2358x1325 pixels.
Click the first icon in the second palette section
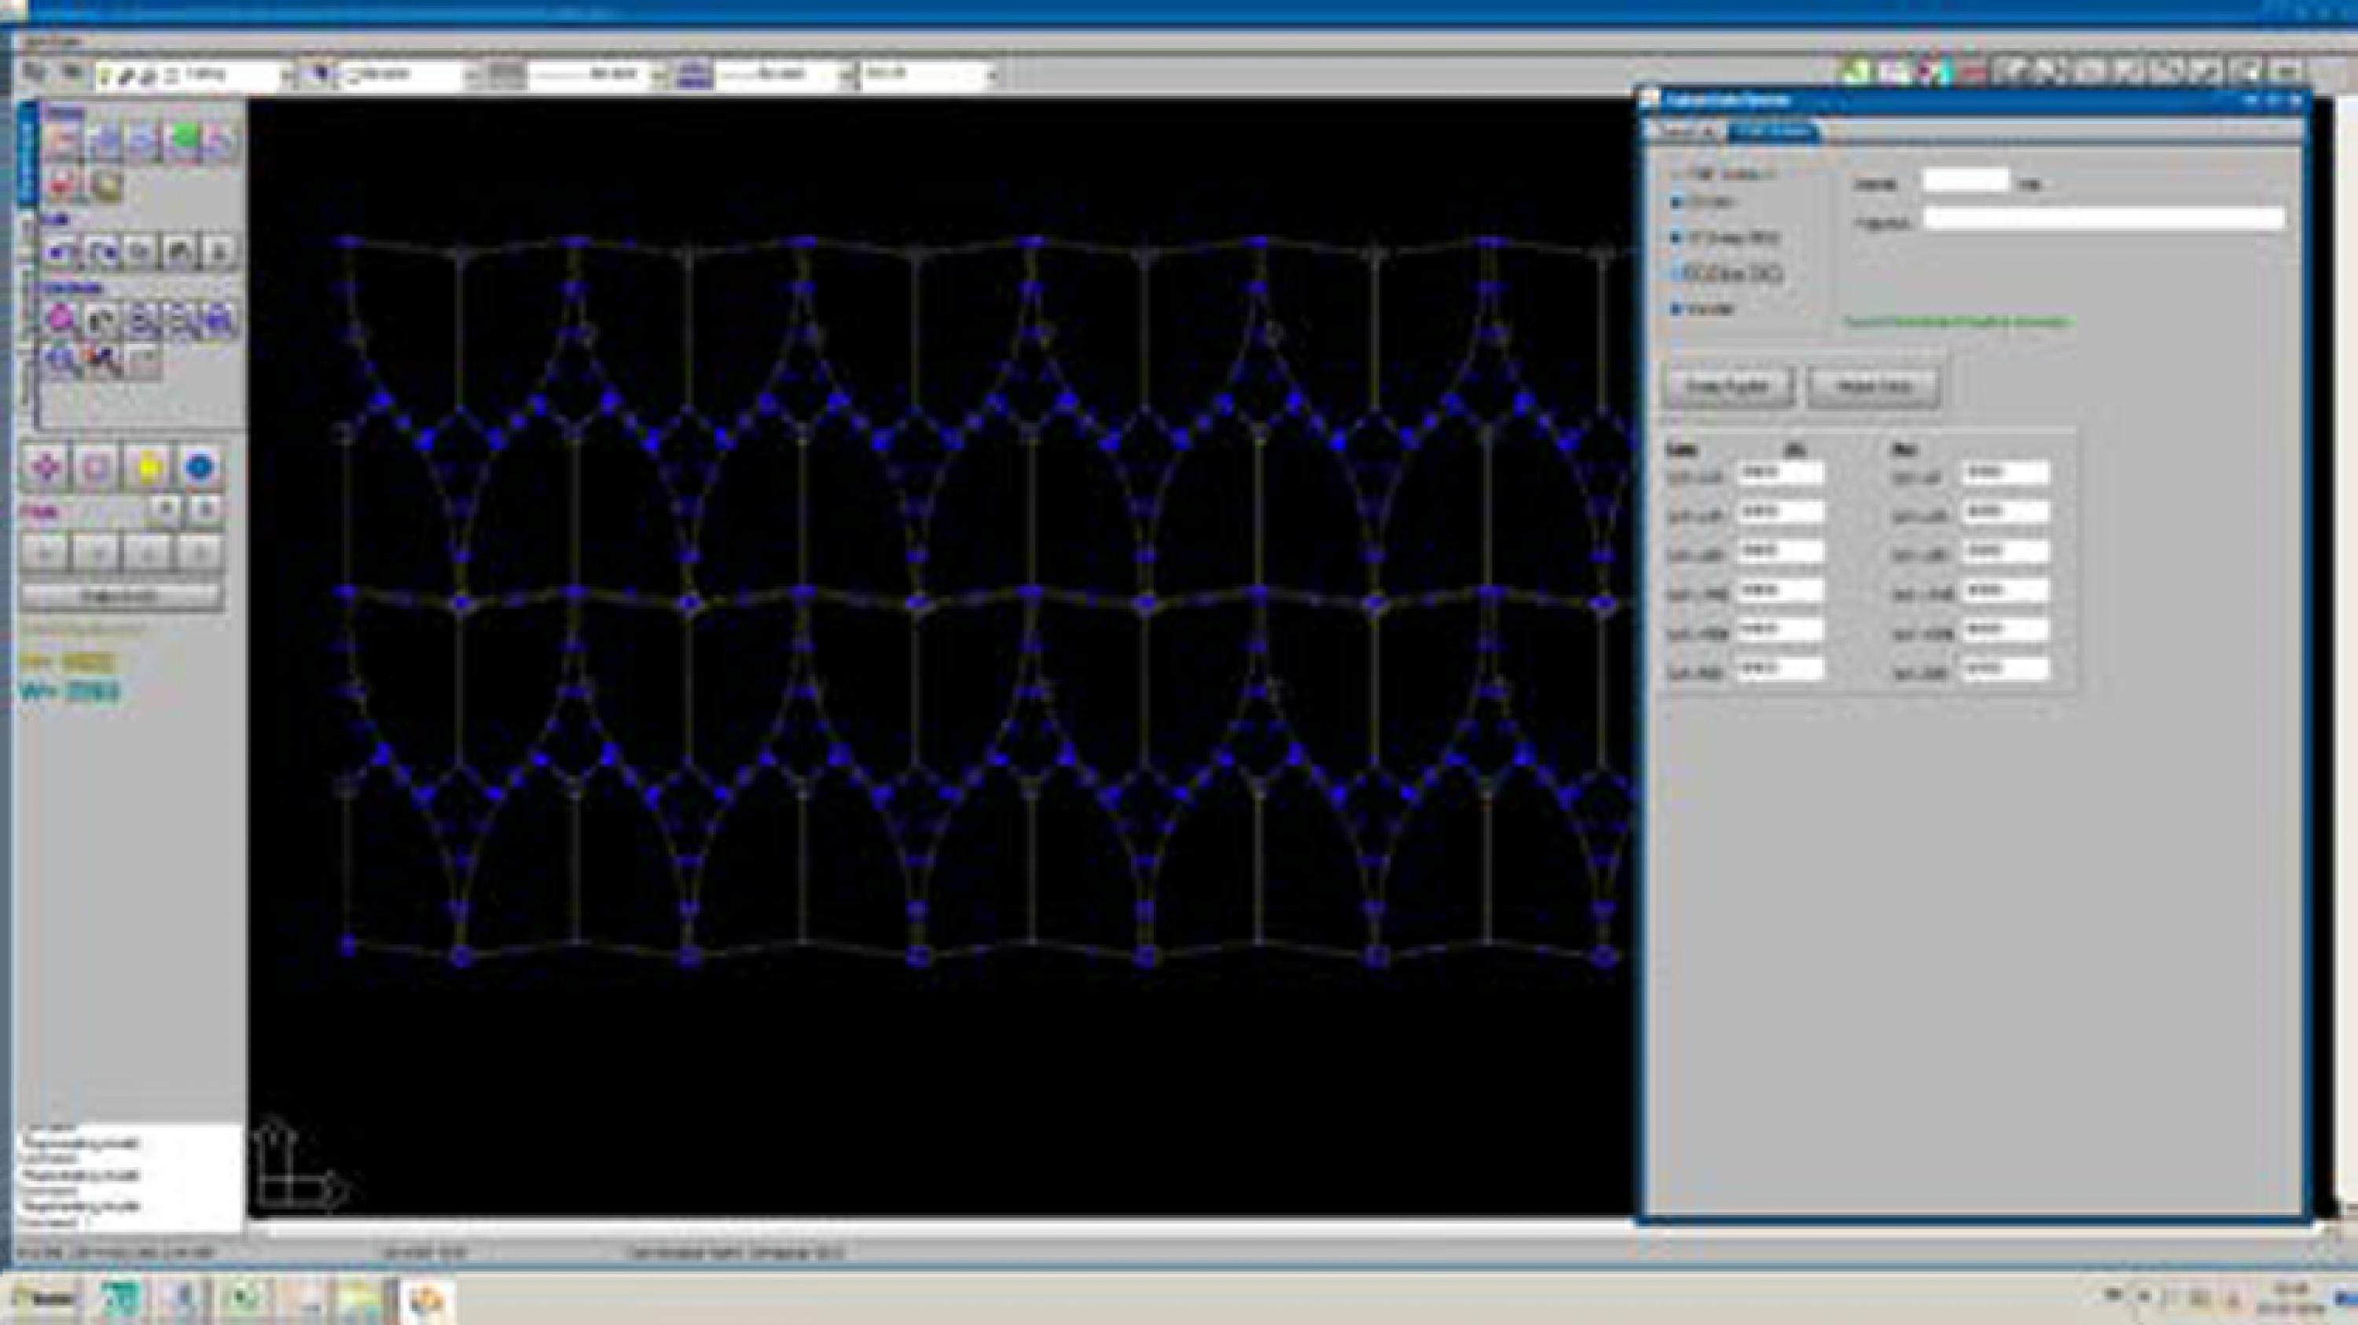(62, 251)
